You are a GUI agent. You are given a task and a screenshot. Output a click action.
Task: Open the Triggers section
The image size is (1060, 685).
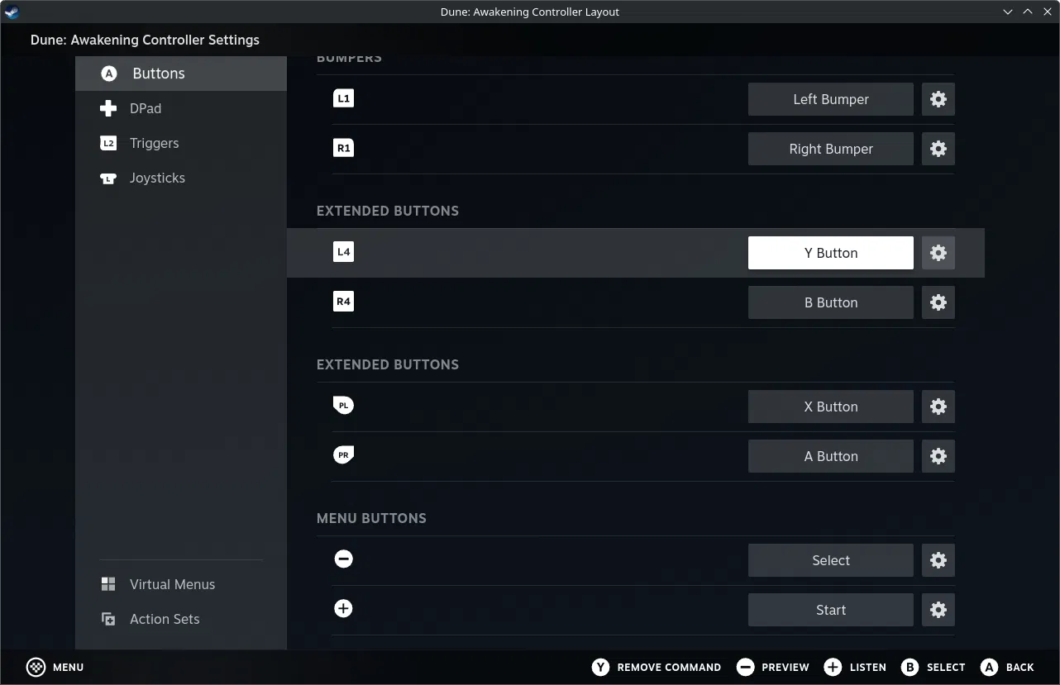pyautogui.click(x=154, y=143)
